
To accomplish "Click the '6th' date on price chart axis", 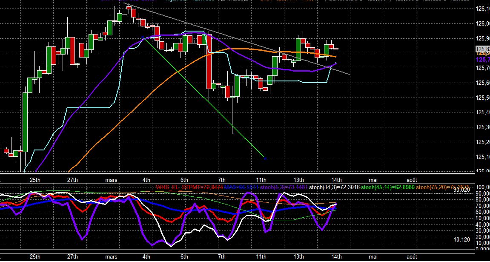I will (x=184, y=180).
